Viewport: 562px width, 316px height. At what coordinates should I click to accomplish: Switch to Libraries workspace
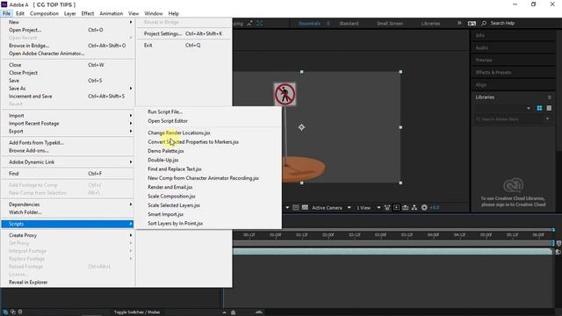pos(430,24)
